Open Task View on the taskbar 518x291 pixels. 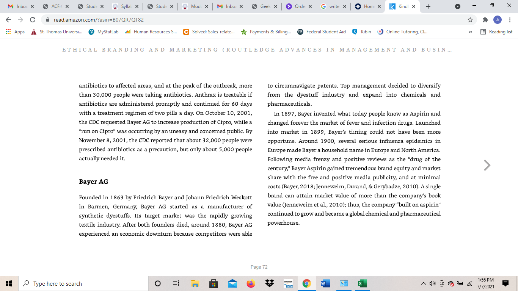coord(176,283)
